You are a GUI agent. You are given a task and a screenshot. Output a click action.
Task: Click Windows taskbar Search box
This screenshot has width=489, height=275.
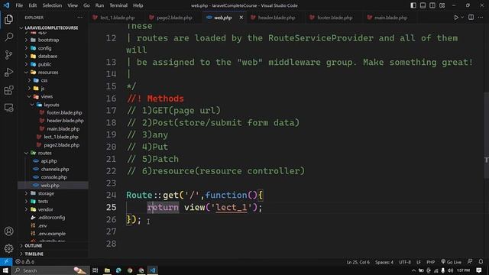[x=50, y=270]
